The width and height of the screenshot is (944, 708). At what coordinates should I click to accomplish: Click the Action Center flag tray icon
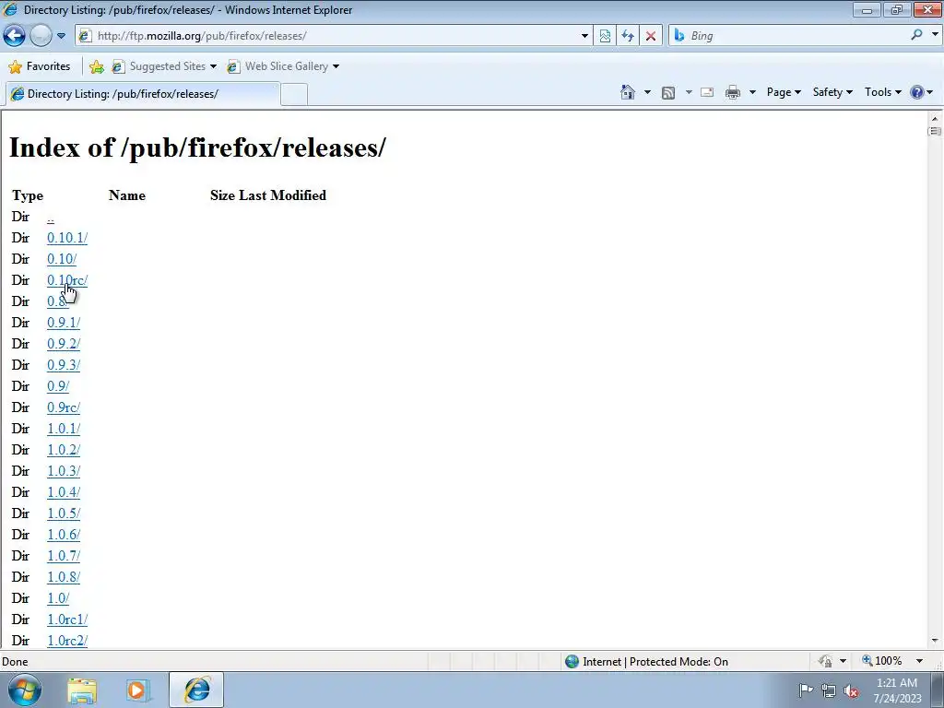click(806, 690)
